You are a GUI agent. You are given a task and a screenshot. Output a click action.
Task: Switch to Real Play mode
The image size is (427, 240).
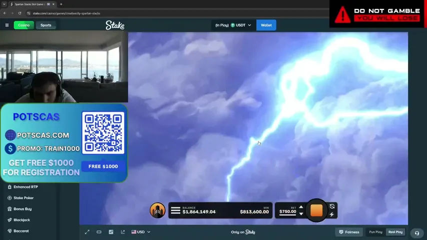395,232
